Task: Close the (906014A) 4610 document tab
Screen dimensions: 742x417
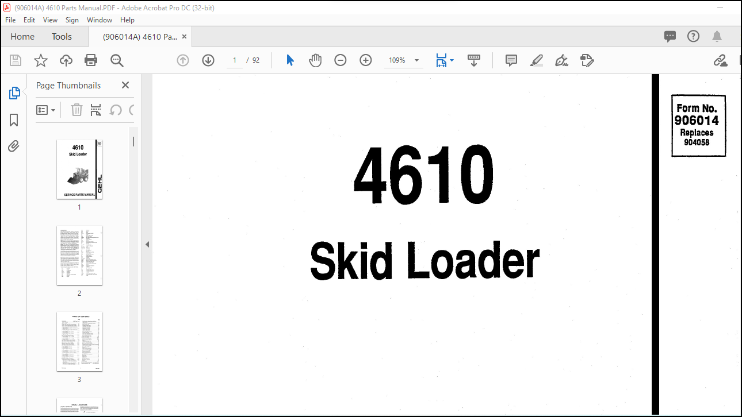Action: (184, 37)
